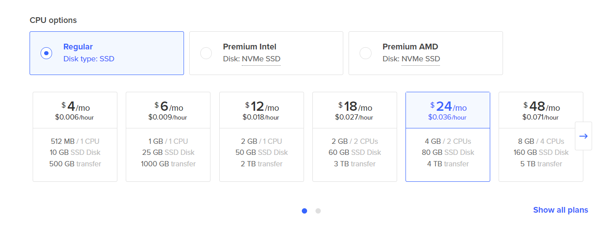Click the 512 MB / 1 CPU plan specs

[x=75, y=142]
